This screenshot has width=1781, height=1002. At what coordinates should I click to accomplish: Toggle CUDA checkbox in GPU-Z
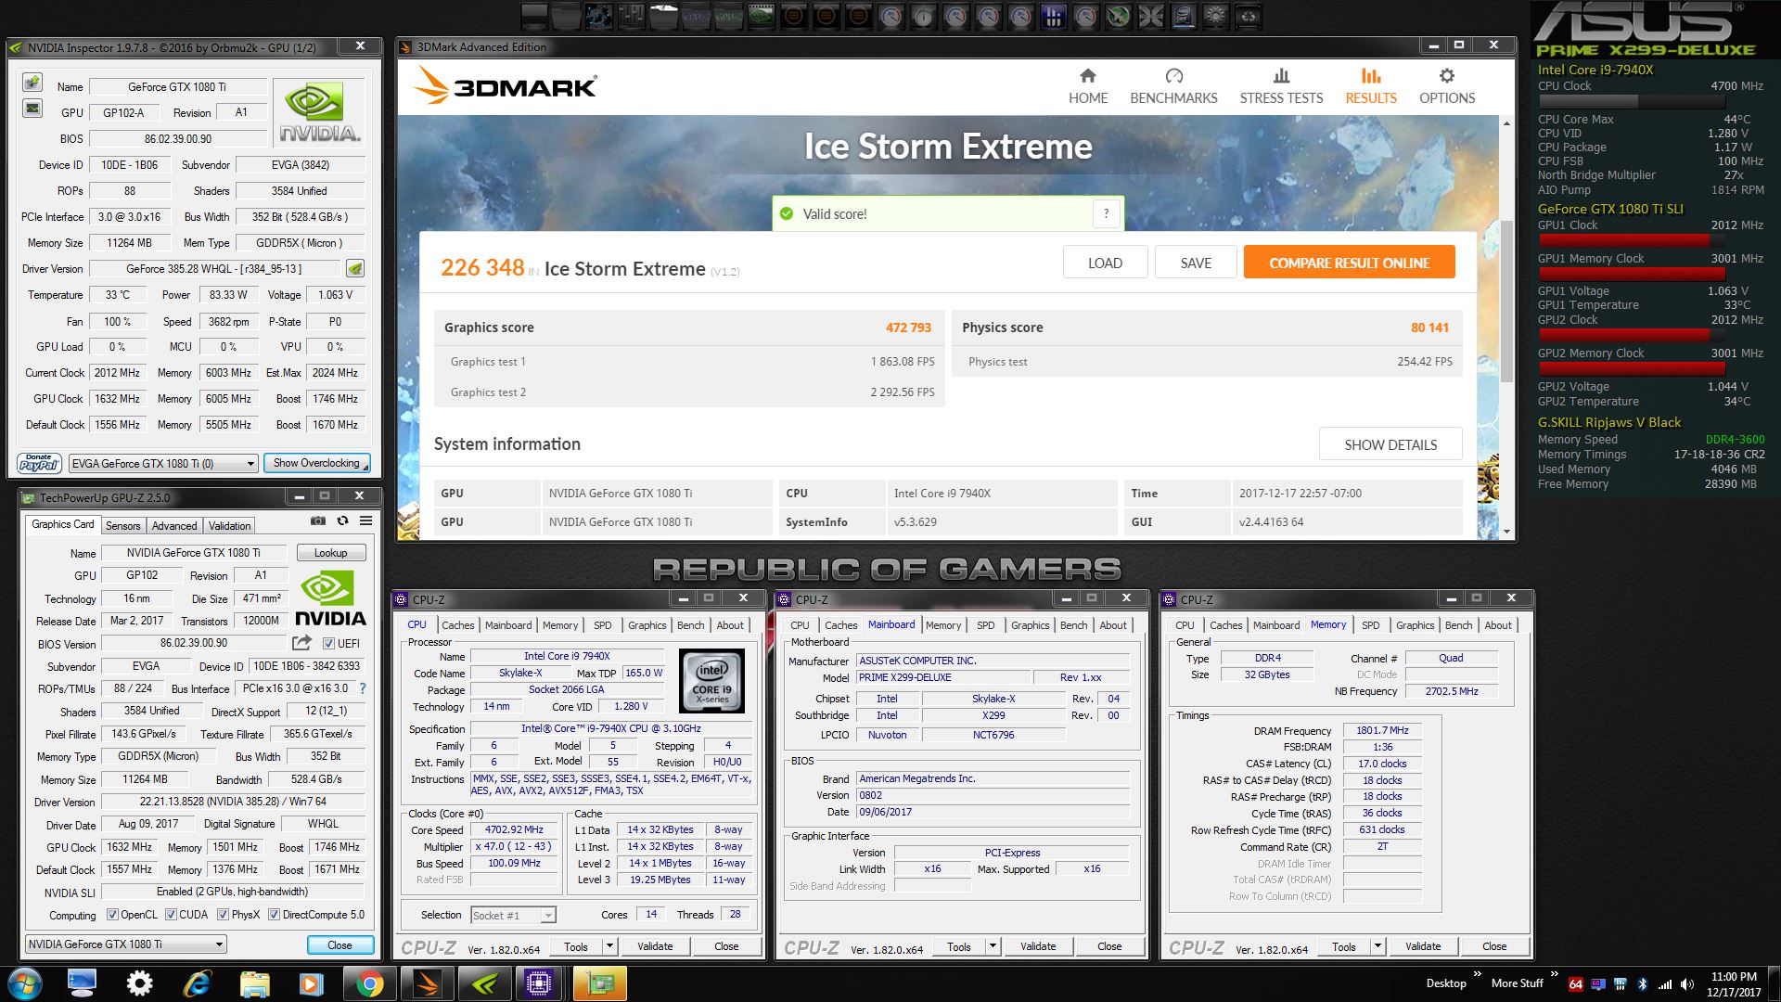tap(171, 915)
